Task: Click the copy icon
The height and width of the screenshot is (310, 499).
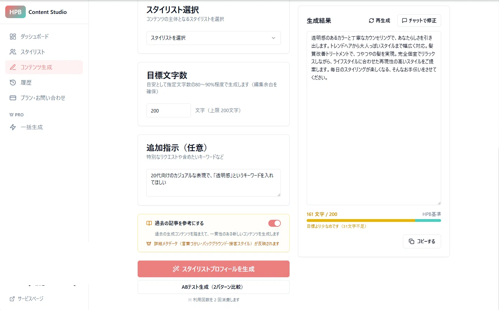Action: point(412,241)
